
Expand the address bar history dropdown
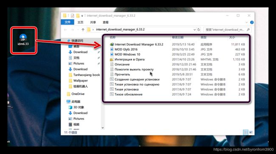194,30
